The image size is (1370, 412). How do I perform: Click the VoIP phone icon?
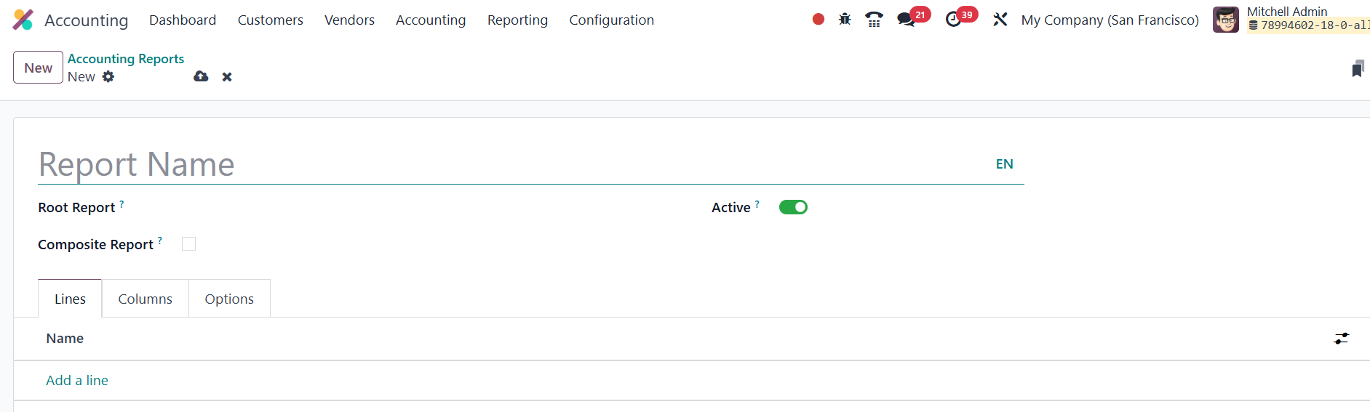coord(874,20)
